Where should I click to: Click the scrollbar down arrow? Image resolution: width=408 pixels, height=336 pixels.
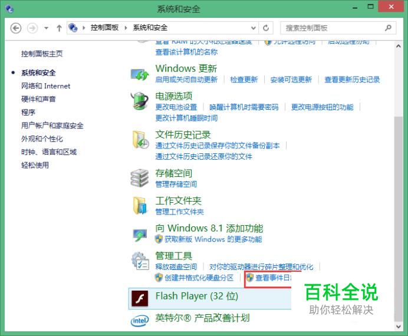398,326
